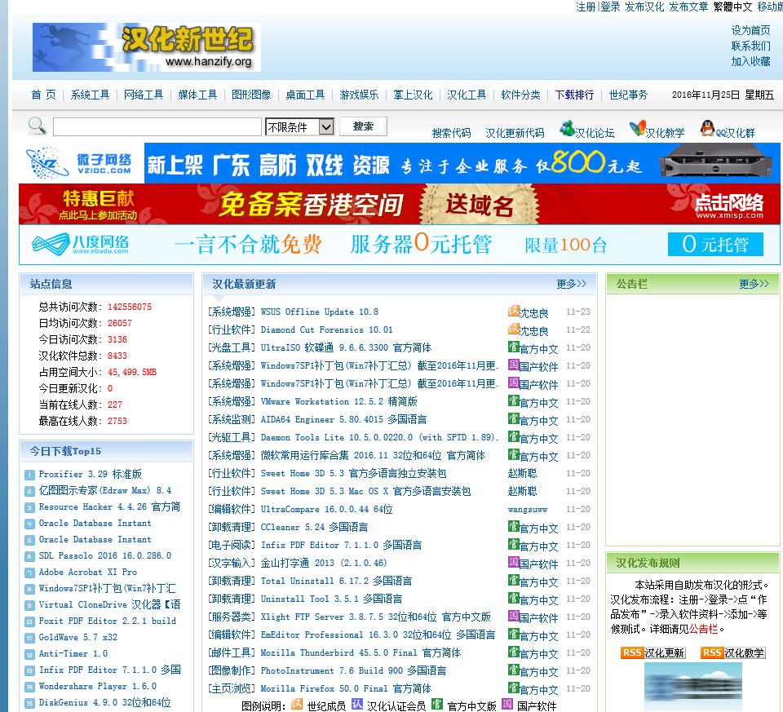The height and width of the screenshot is (712, 783).
Task: Click number 6 icon beside SDL Passolo 2016
Action: coord(29,556)
